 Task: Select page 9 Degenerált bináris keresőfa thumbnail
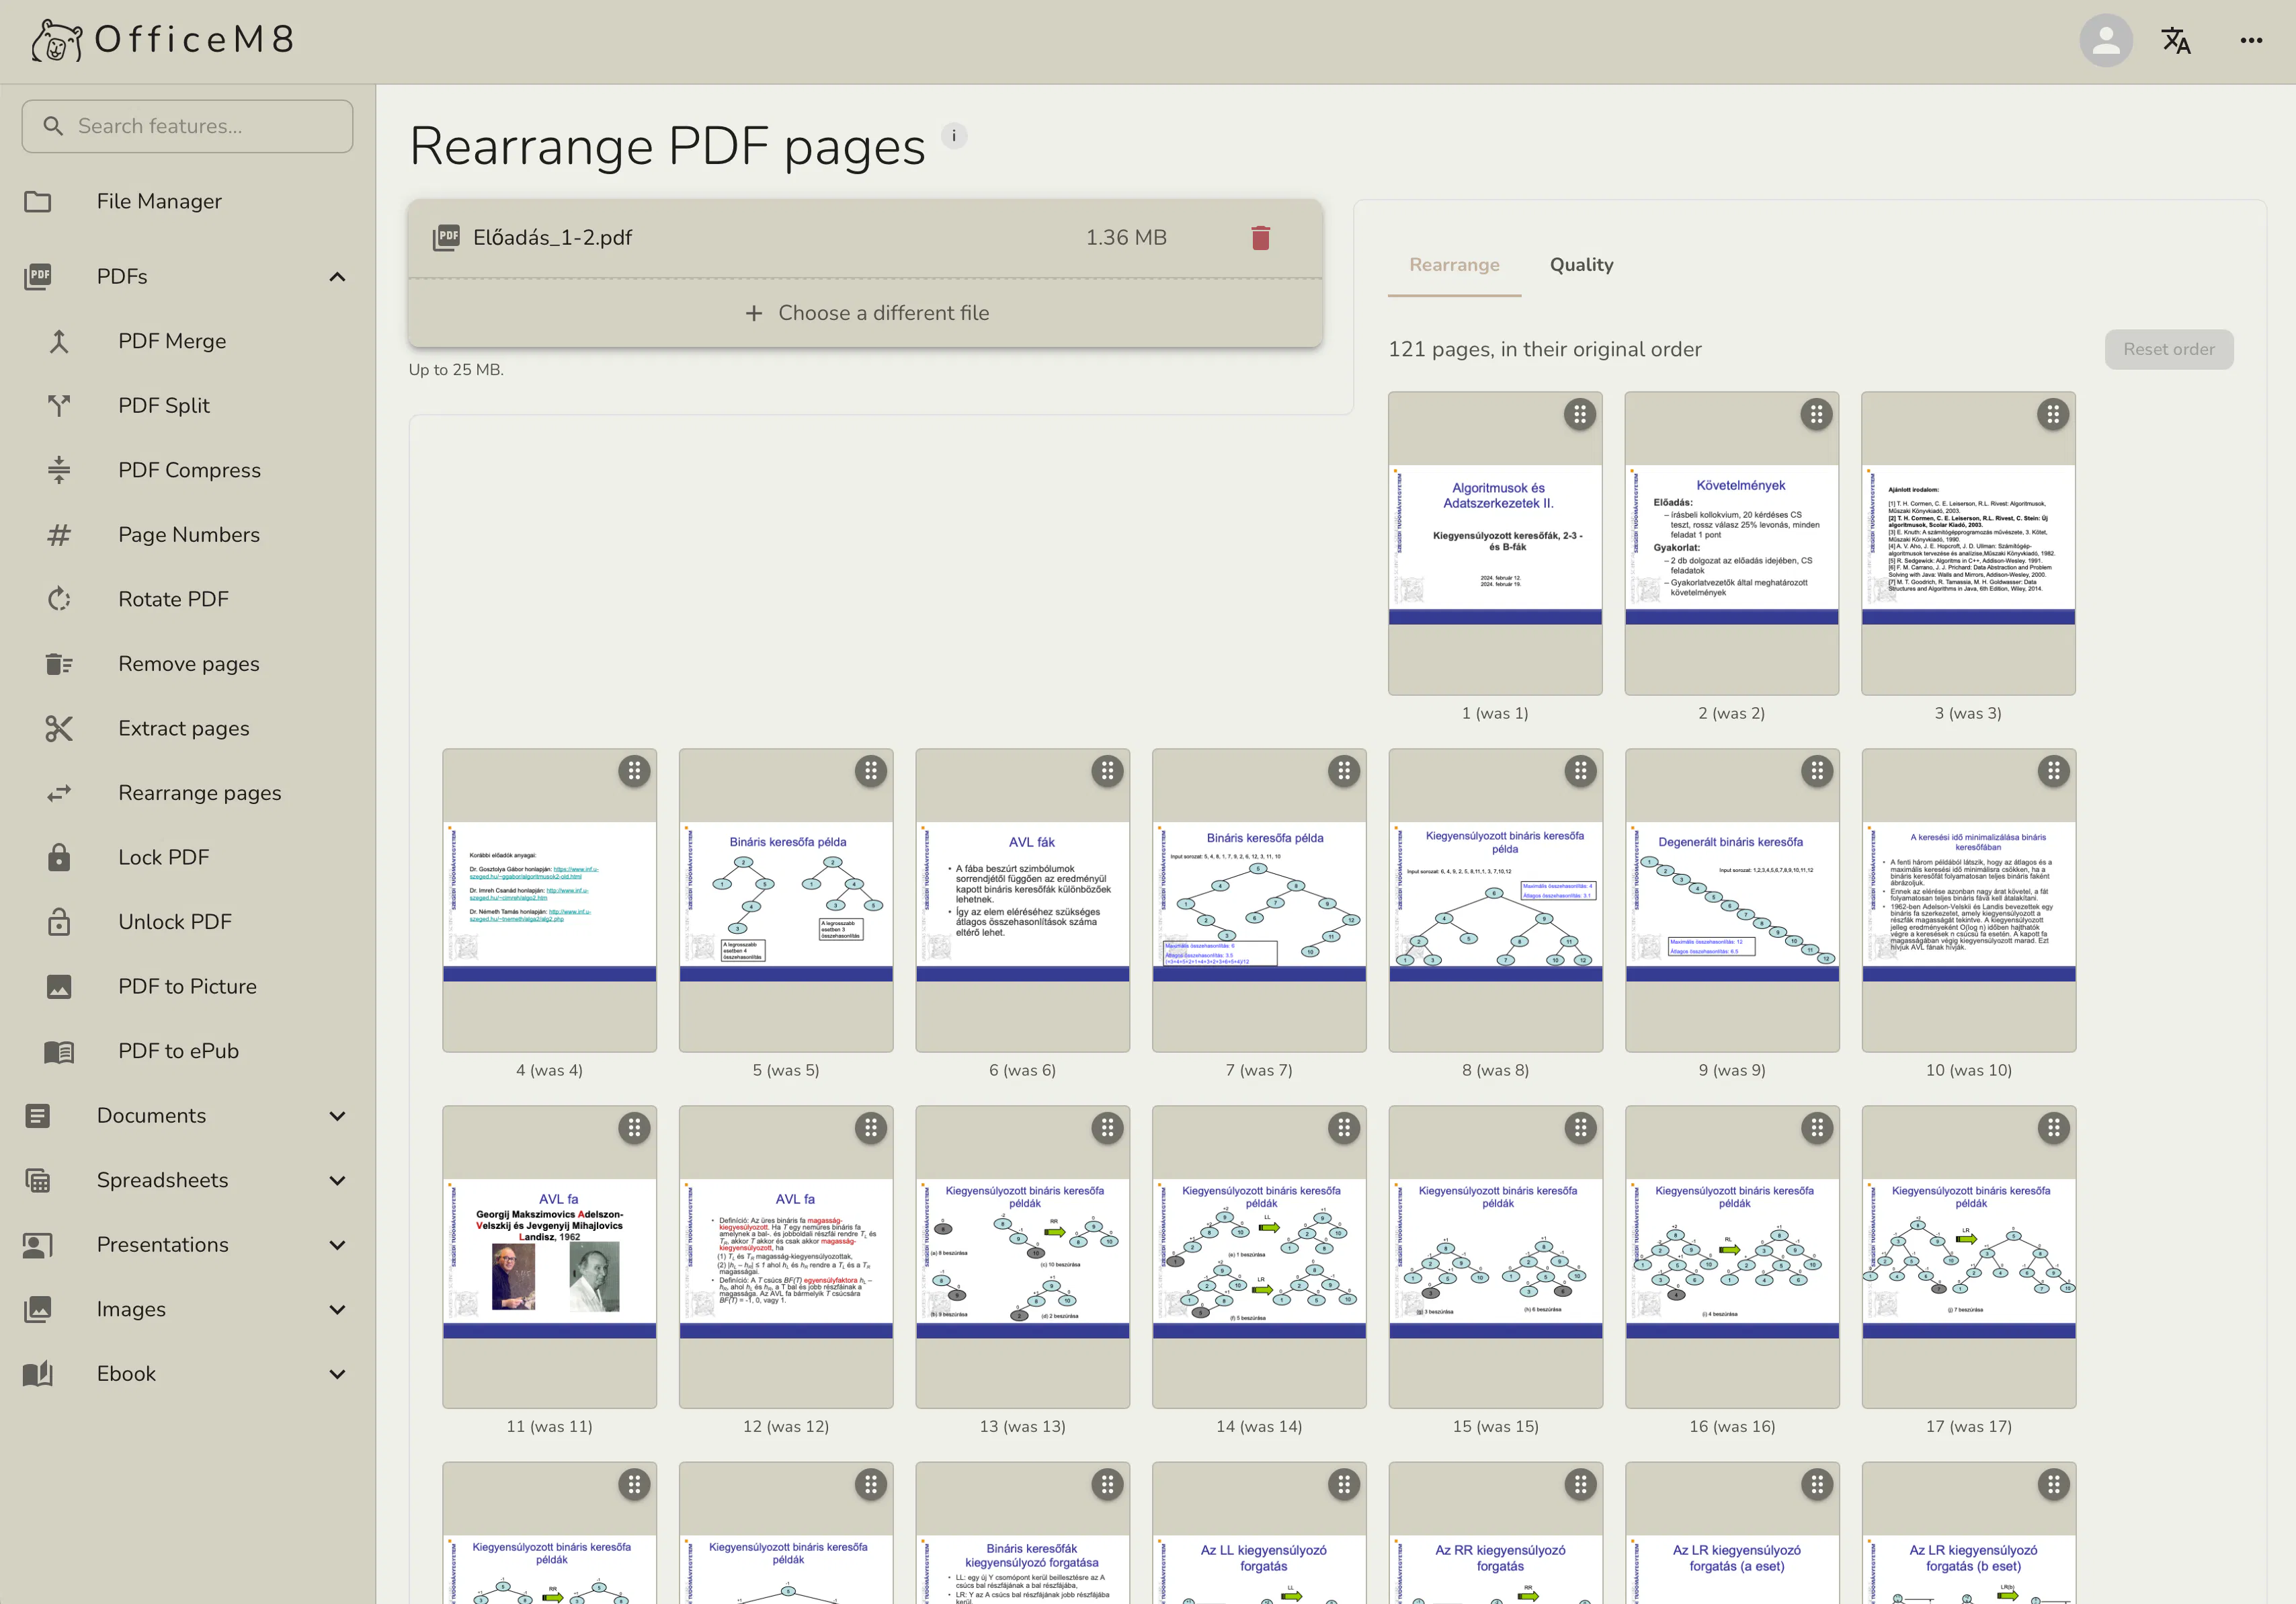(1732, 900)
